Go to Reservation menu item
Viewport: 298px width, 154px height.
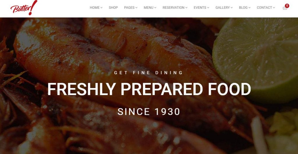coord(173,8)
